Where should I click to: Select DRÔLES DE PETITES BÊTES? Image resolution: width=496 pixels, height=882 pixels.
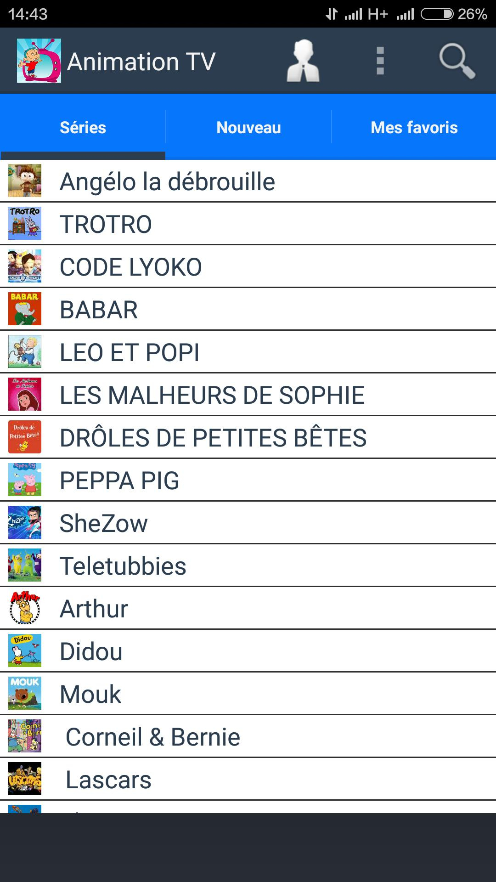(x=213, y=438)
